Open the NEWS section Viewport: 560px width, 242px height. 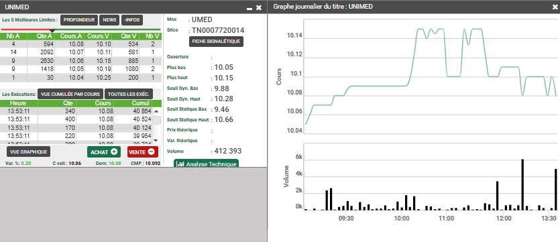(x=109, y=20)
